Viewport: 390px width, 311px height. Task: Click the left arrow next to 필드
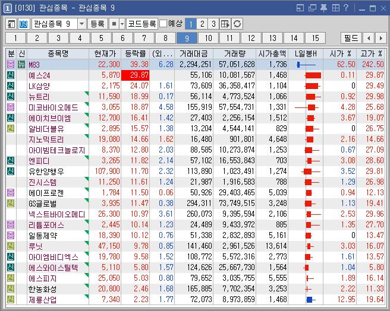pyautogui.click(x=369, y=38)
